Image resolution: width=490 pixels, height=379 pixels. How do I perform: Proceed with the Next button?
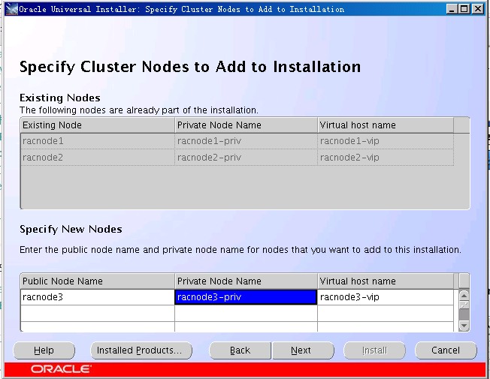click(x=303, y=350)
